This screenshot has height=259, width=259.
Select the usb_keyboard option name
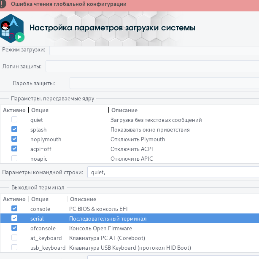coord(48,248)
